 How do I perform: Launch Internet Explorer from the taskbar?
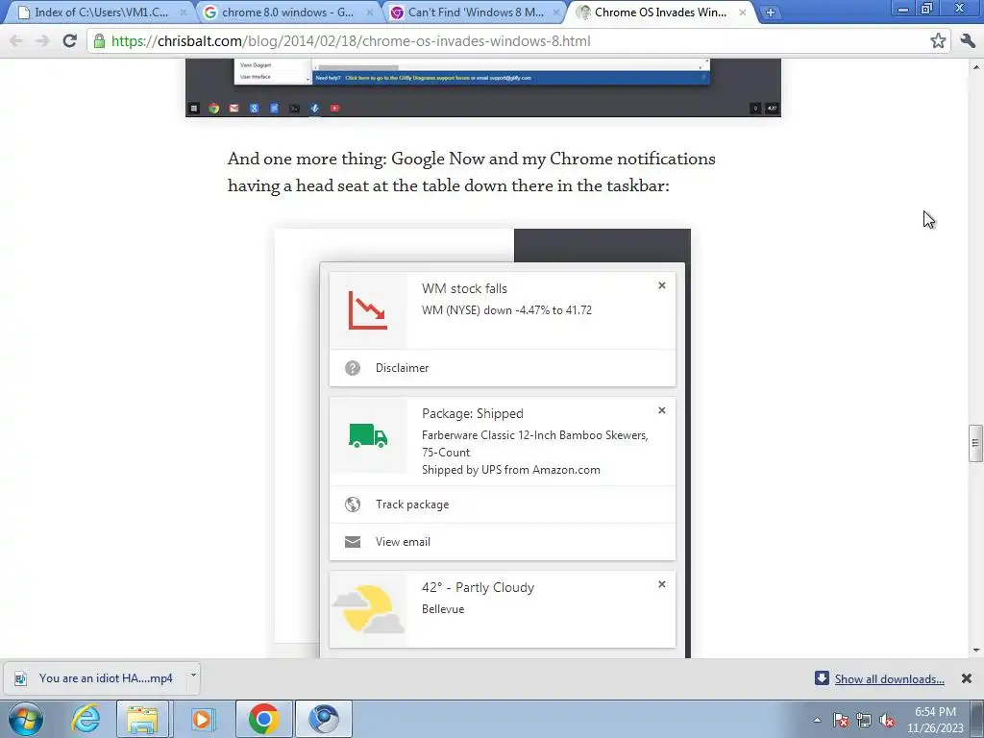86,719
